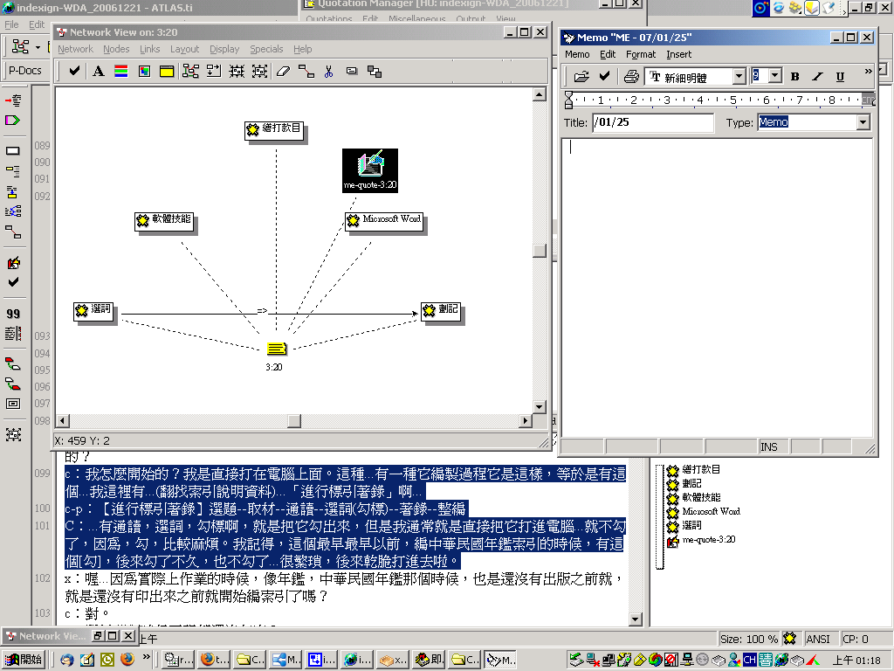The image size is (894, 671).
Task: Open the font 'A' tool in Network View
Action: tap(98, 71)
